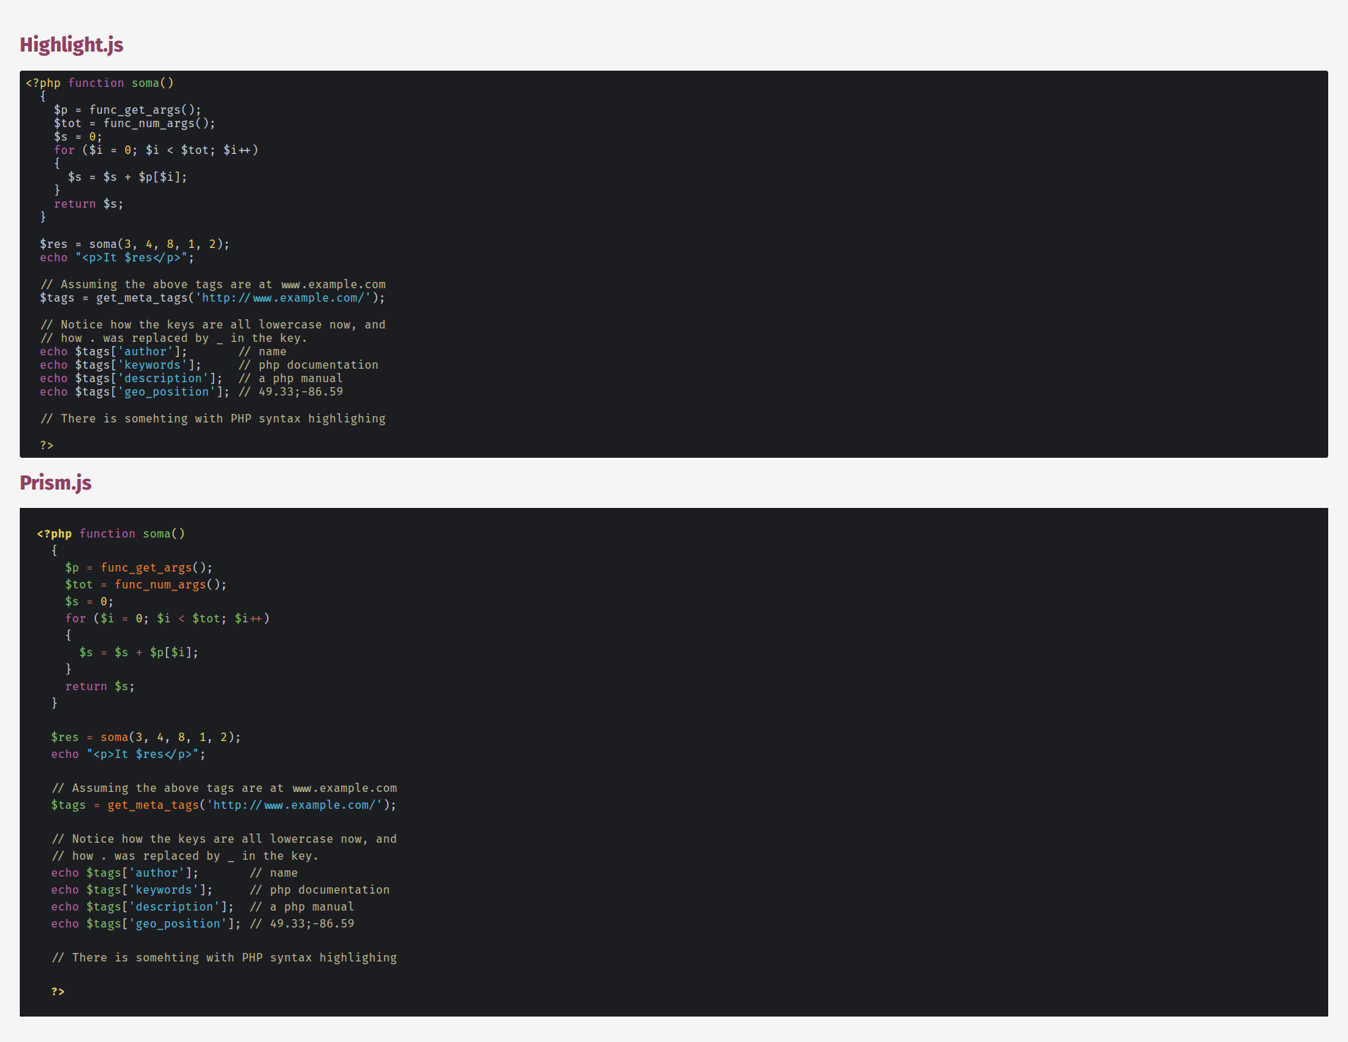Click the Highlight.js heading
Viewport: 1348px width, 1042px height.
point(71,45)
